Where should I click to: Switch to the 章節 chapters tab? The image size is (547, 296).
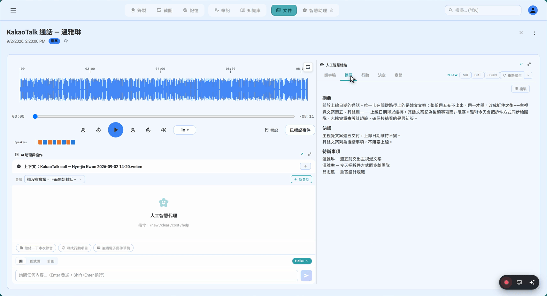[x=398, y=75]
